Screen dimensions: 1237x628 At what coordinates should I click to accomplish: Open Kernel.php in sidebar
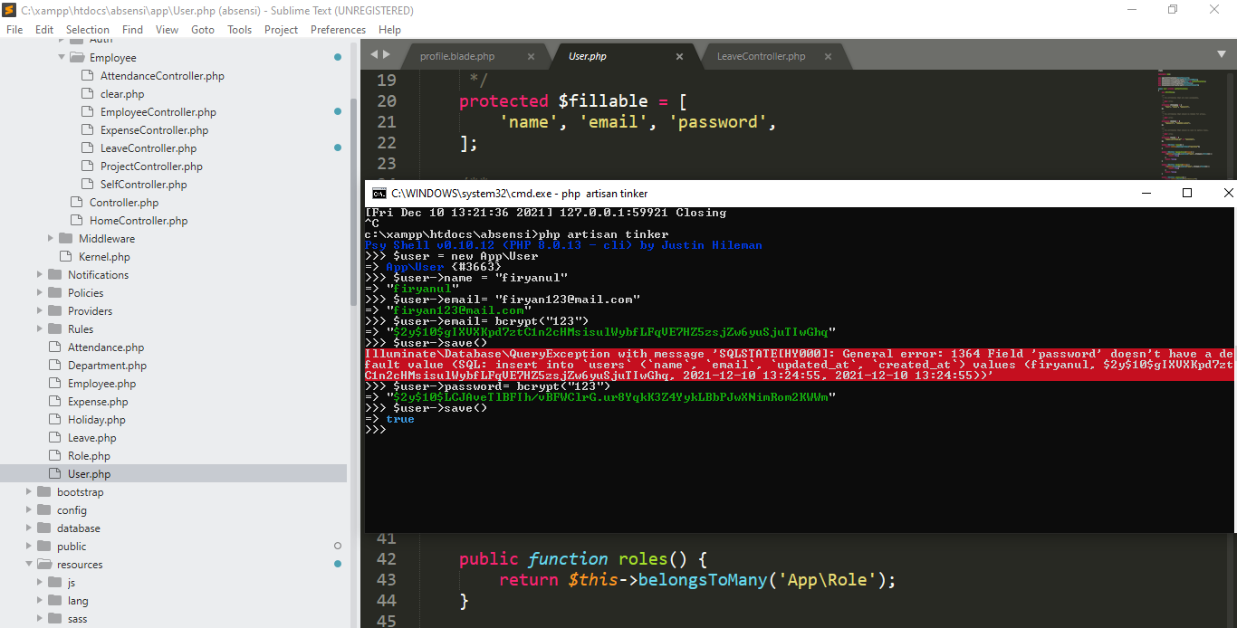point(104,257)
